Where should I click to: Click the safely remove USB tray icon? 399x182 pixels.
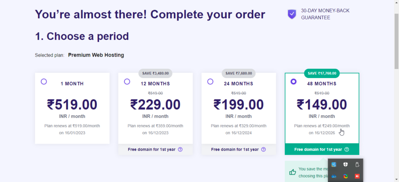point(357,165)
